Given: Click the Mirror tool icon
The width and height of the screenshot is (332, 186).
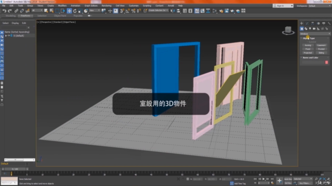Looking at the screenshot, I should pyautogui.click(x=173, y=11).
